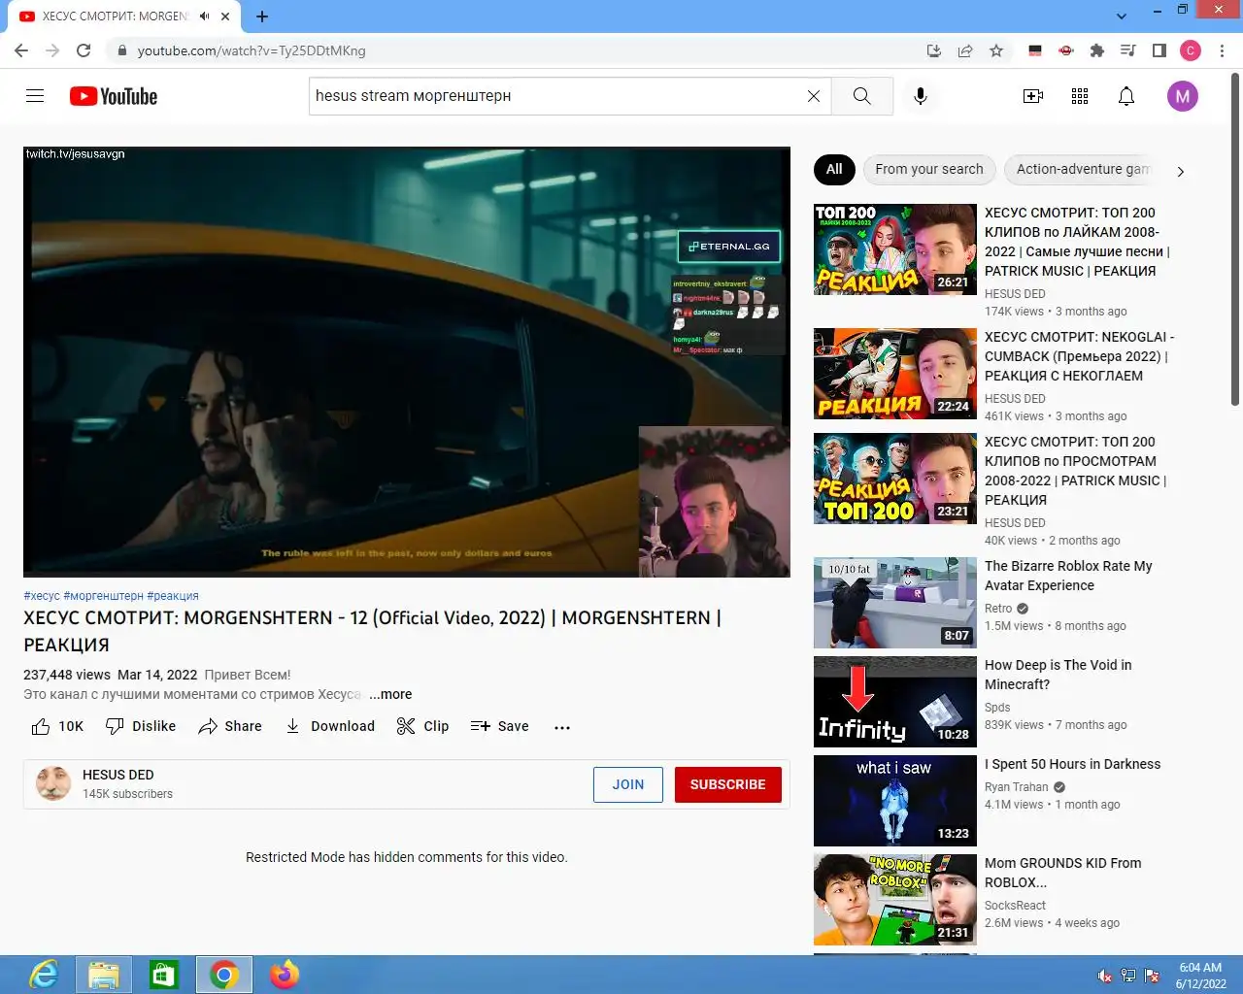Open How Deep is The Void video
Screen dimensions: 1243x994
coord(1058,675)
